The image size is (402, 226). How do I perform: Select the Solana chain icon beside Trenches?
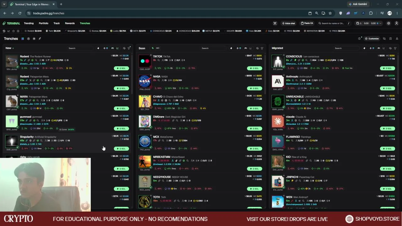point(23,39)
